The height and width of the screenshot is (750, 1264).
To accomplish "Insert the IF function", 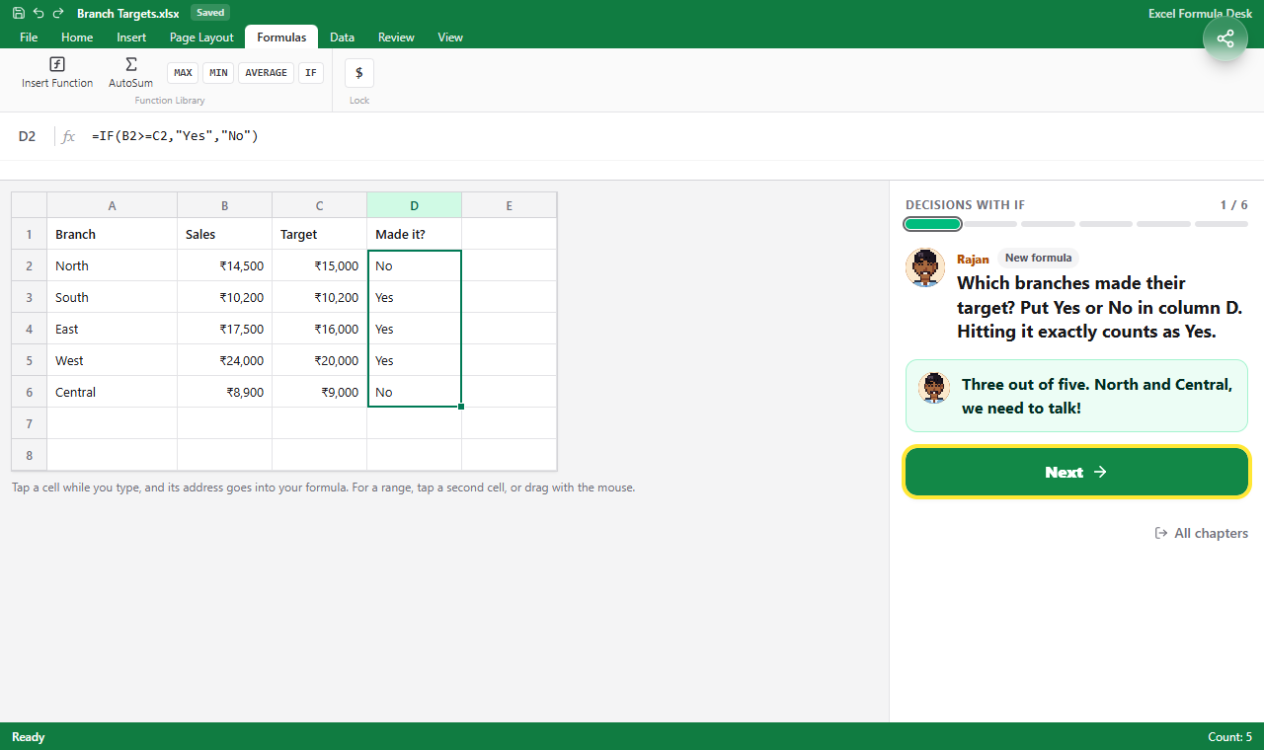I will click(x=311, y=73).
